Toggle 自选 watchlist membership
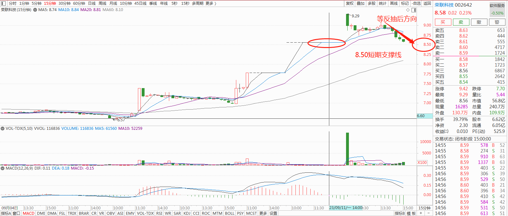508x216 pixels. click(417, 3)
